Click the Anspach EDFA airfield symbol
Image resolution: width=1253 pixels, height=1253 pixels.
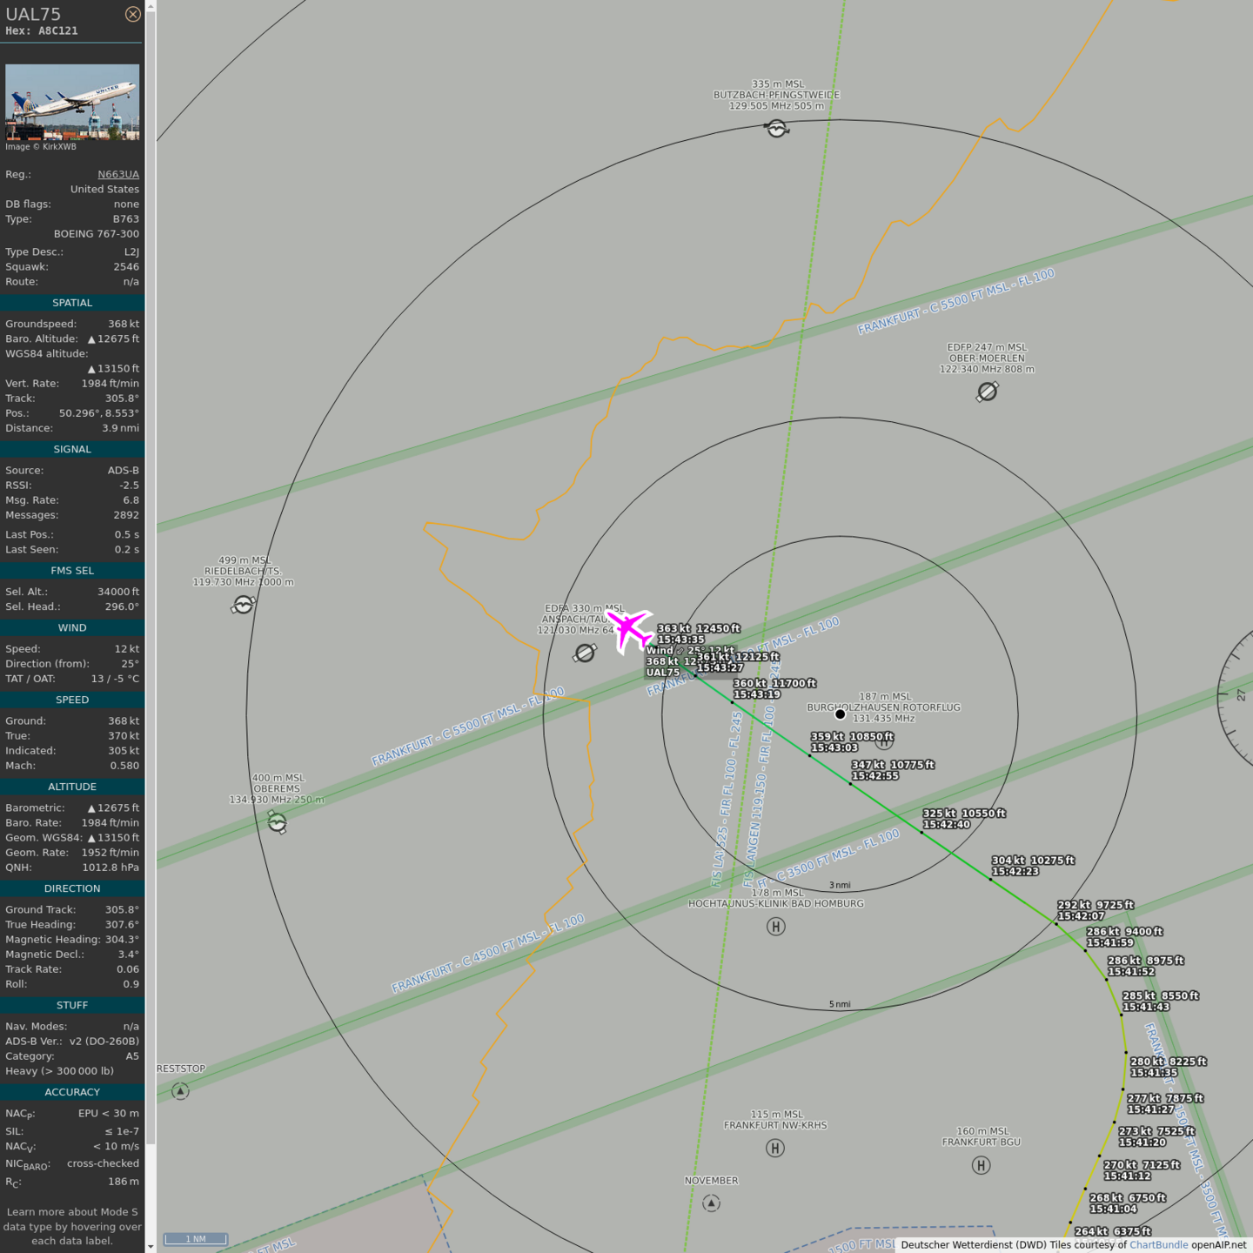tap(585, 653)
